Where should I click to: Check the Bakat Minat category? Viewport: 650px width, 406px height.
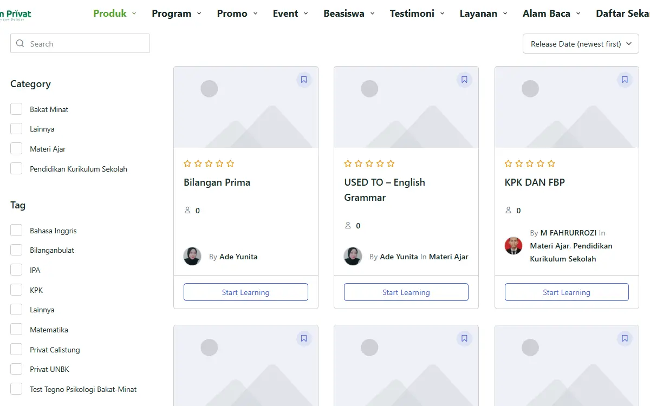tap(16, 109)
